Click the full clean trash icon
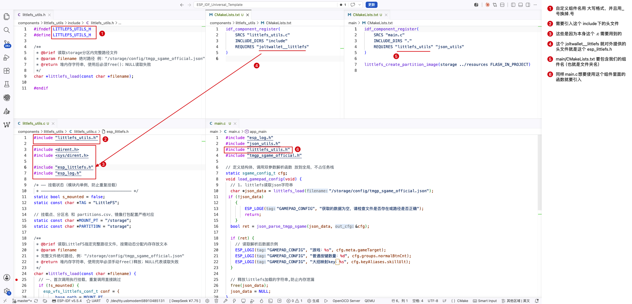Viewport: 632px width, 304px height. coord(216,301)
